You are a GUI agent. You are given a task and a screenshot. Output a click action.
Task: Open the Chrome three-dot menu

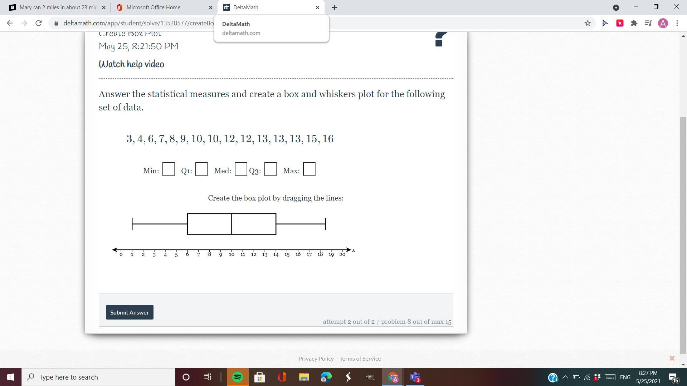(x=677, y=23)
